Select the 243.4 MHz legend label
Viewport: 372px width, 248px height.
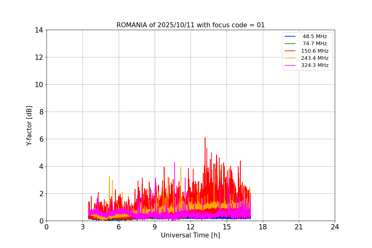[315, 58]
